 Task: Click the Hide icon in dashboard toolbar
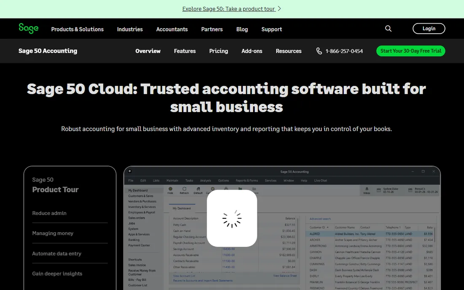[x=170, y=189]
